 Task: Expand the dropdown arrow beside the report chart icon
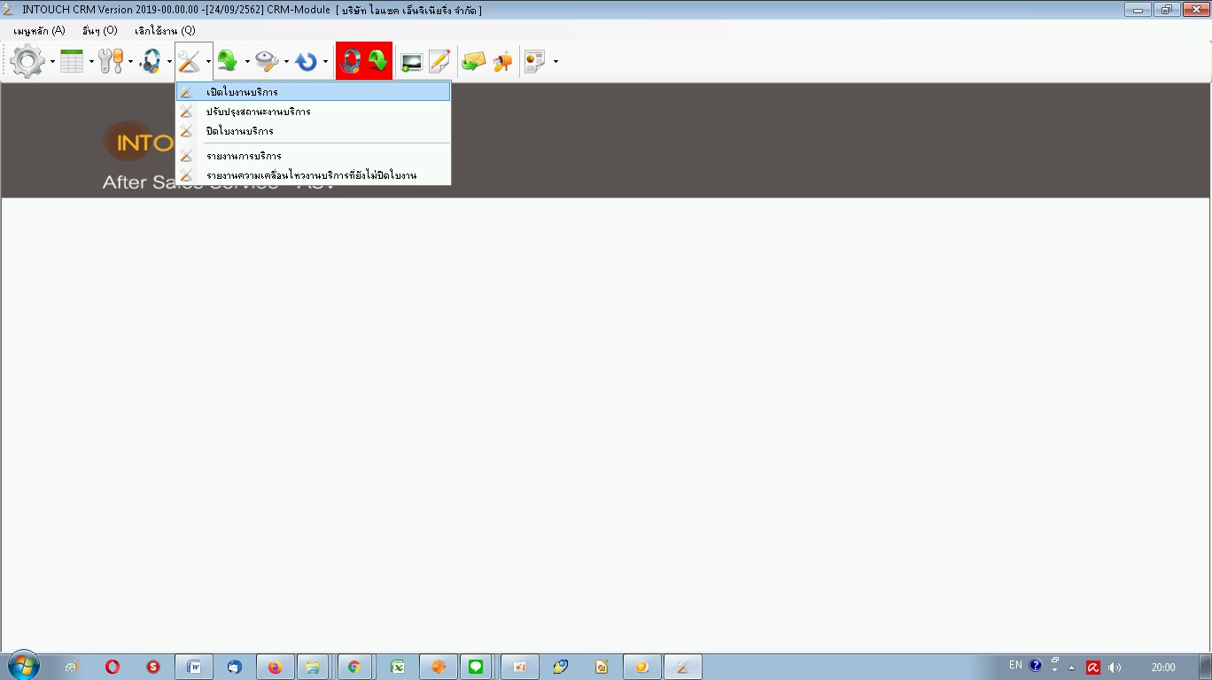tap(555, 61)
